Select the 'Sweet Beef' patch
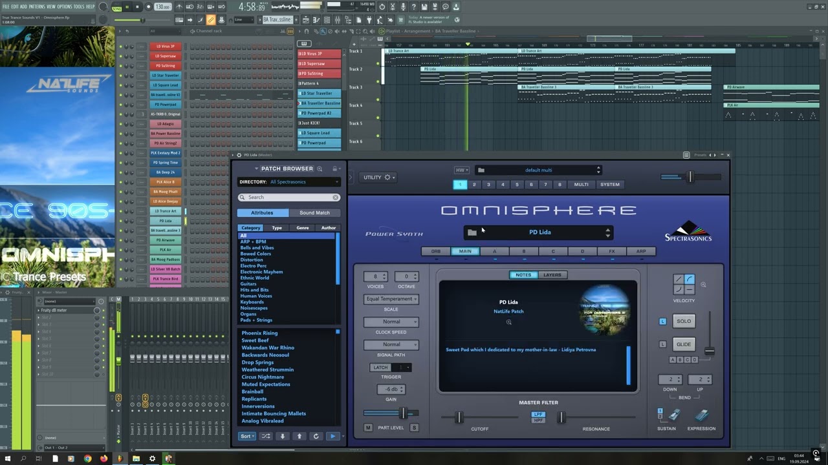 (255, 340)
